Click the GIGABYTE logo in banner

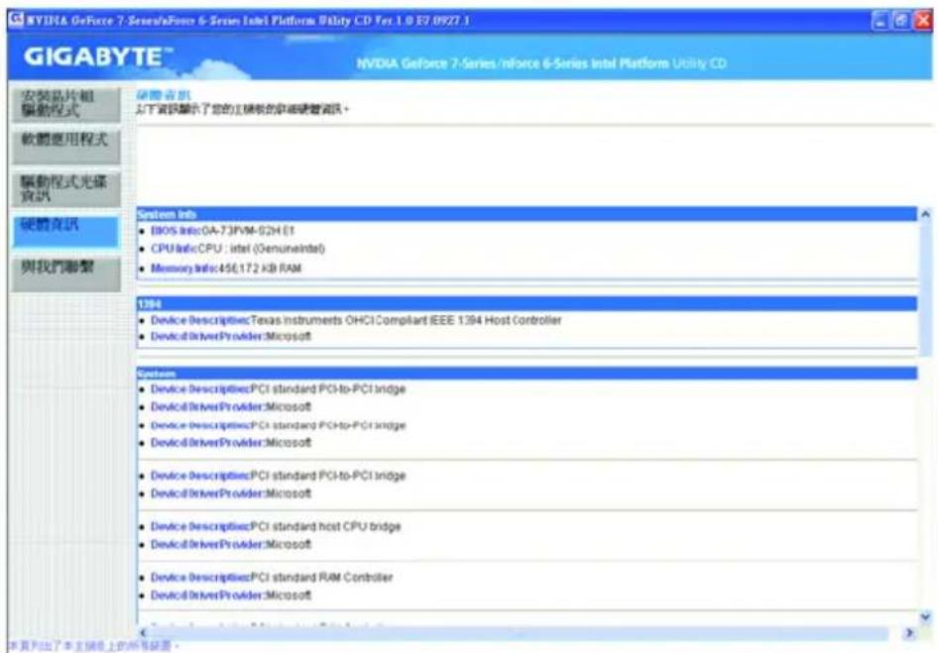click(97, 56)
